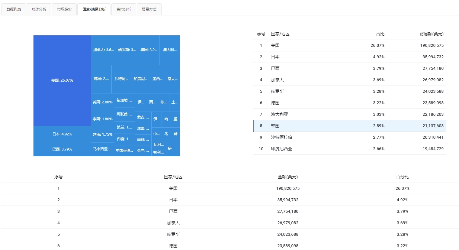459x250 pixels.
Task: Click 俄罗斯 in the 百分比 table
Action: (x=173, y=234)
